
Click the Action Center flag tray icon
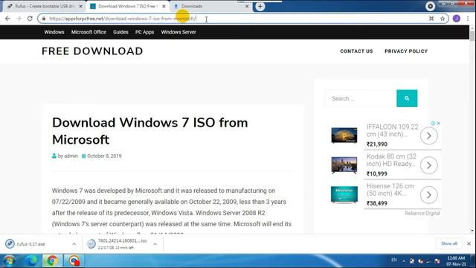(437, 261)
